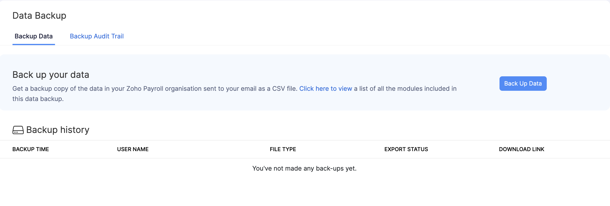The image size is (610, 206).
Task: Click the FILE TYPE column header
Action: [x=282, y=149]
